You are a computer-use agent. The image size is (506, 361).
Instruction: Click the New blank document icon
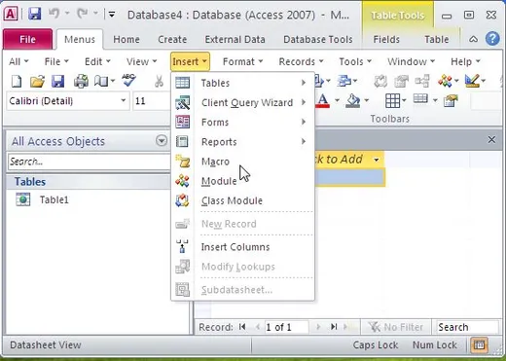pos(17,81)
